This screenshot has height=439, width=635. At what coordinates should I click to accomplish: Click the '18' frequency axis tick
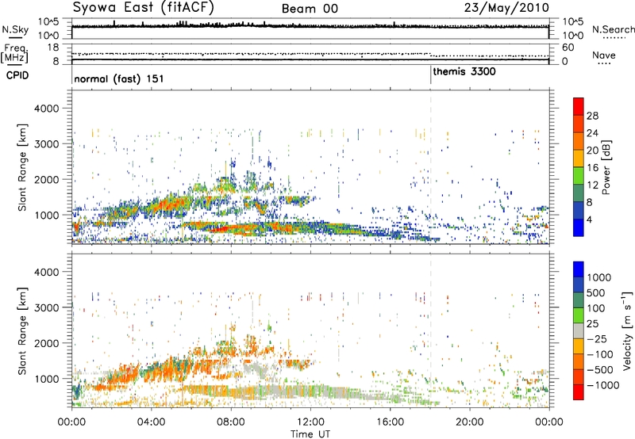point(52,48)
